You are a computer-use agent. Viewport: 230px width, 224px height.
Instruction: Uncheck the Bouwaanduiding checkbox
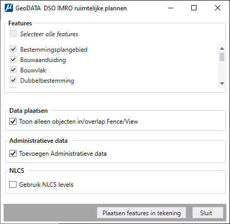[13, 59]
